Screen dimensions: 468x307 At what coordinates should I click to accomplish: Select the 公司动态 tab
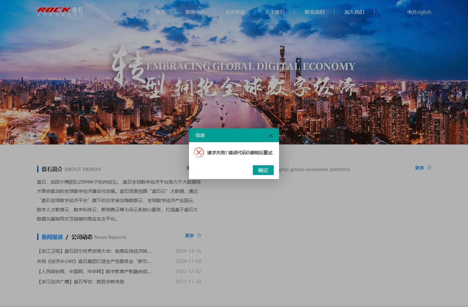(82, 237)
